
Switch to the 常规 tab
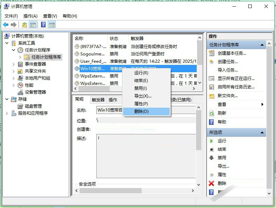tap(79, 99)
